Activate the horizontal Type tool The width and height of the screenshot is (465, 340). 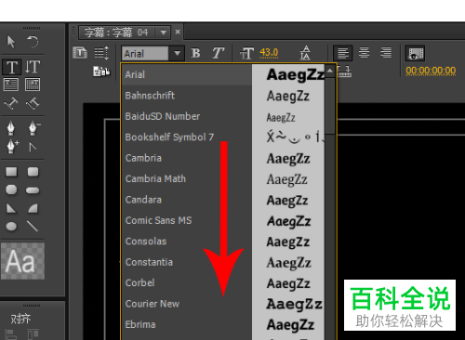12,67
